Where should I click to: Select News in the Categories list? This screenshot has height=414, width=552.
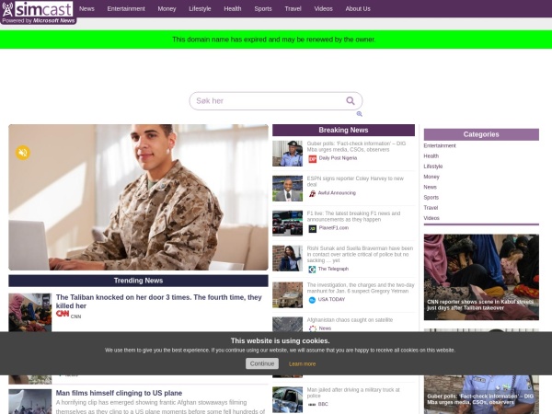tap(431, 187)
